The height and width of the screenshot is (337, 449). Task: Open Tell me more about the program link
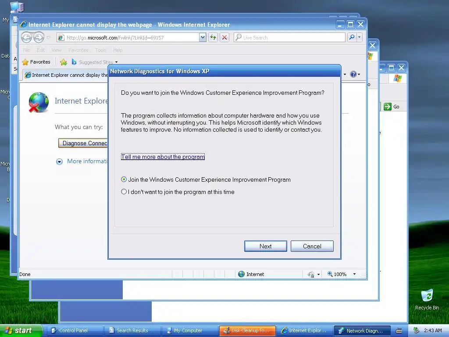pyautogui.click(x=163, y=157)
